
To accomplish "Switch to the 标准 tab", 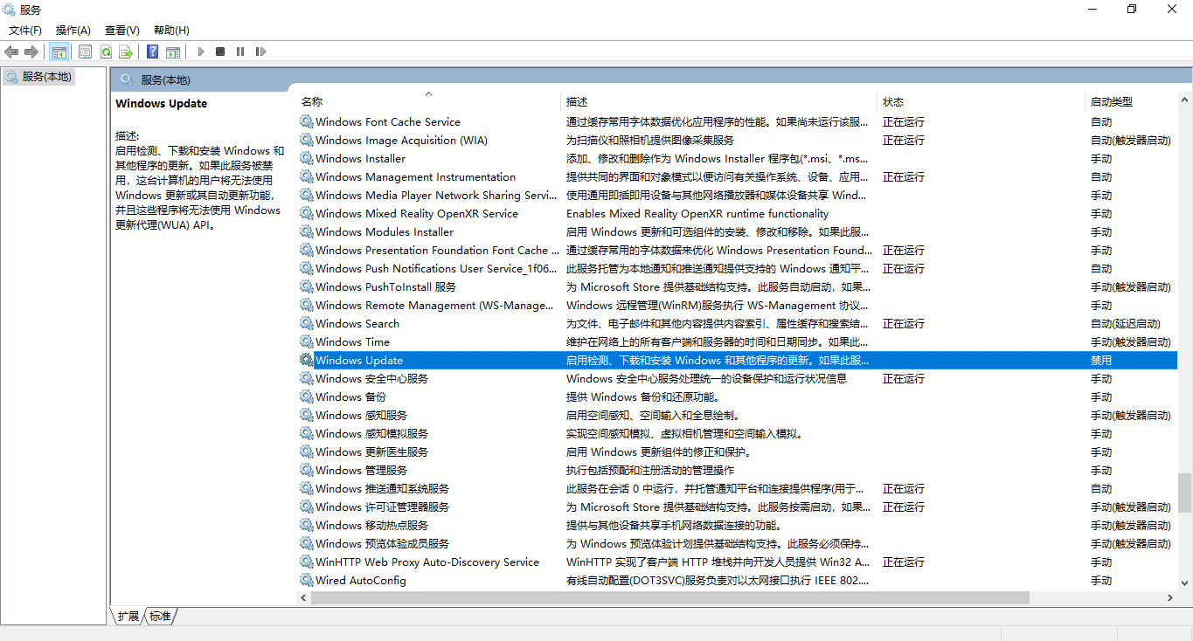I will 160,616.
